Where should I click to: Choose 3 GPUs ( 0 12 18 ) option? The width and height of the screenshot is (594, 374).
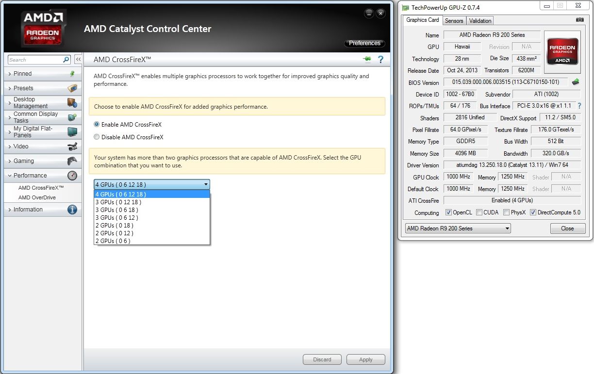152,202
